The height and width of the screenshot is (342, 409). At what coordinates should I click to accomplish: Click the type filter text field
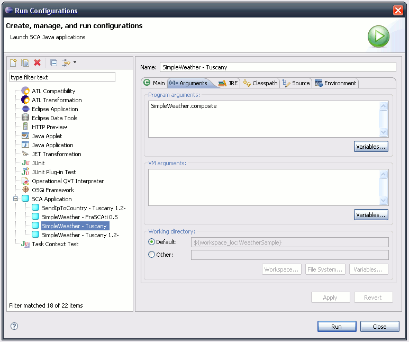tap(62, 77)
